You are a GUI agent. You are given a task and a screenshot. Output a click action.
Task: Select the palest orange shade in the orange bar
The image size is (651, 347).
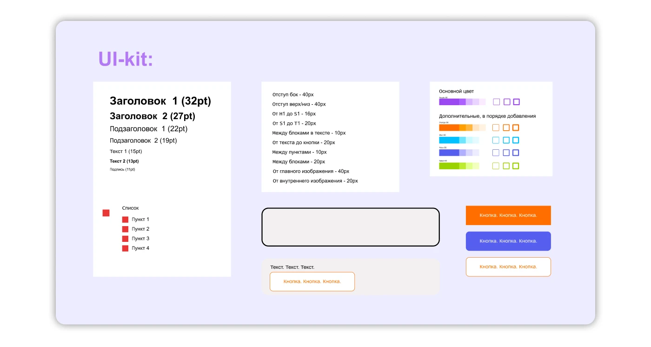[483, 127]
